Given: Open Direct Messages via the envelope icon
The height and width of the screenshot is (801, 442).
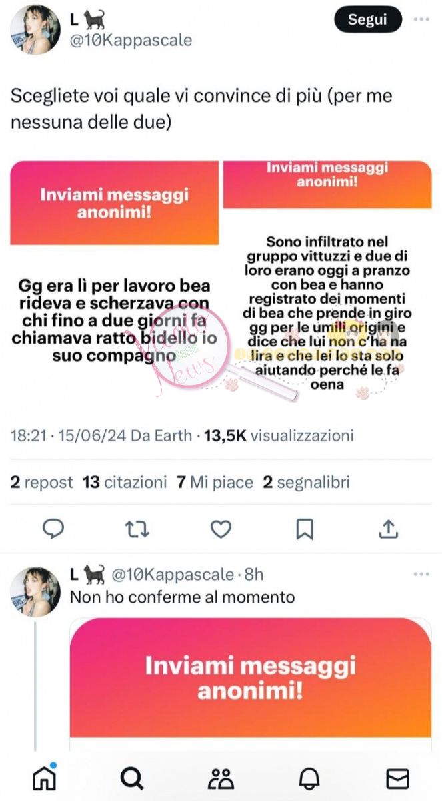Looking at the screenshot, I should (x=398, y=778).
